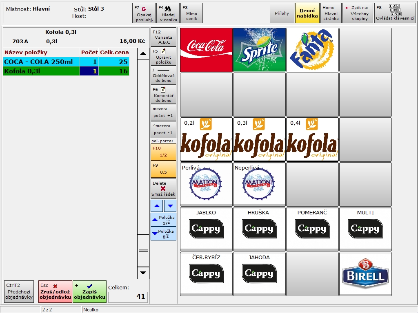Confirm with Zapiš objednávku

pyautogui.click(x=89, y=292)
